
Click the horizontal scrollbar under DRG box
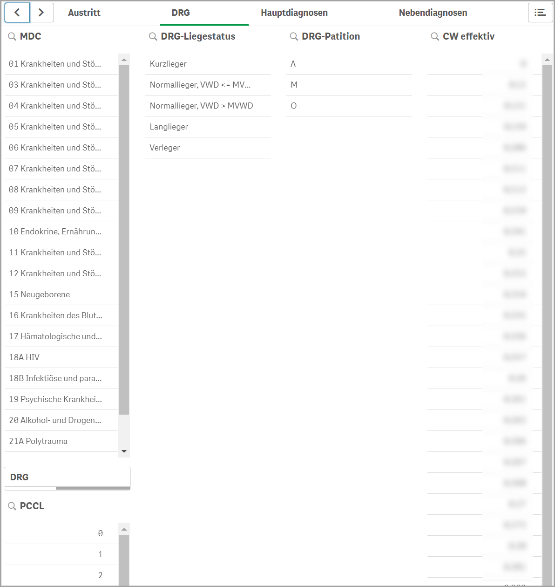[92, 488]
